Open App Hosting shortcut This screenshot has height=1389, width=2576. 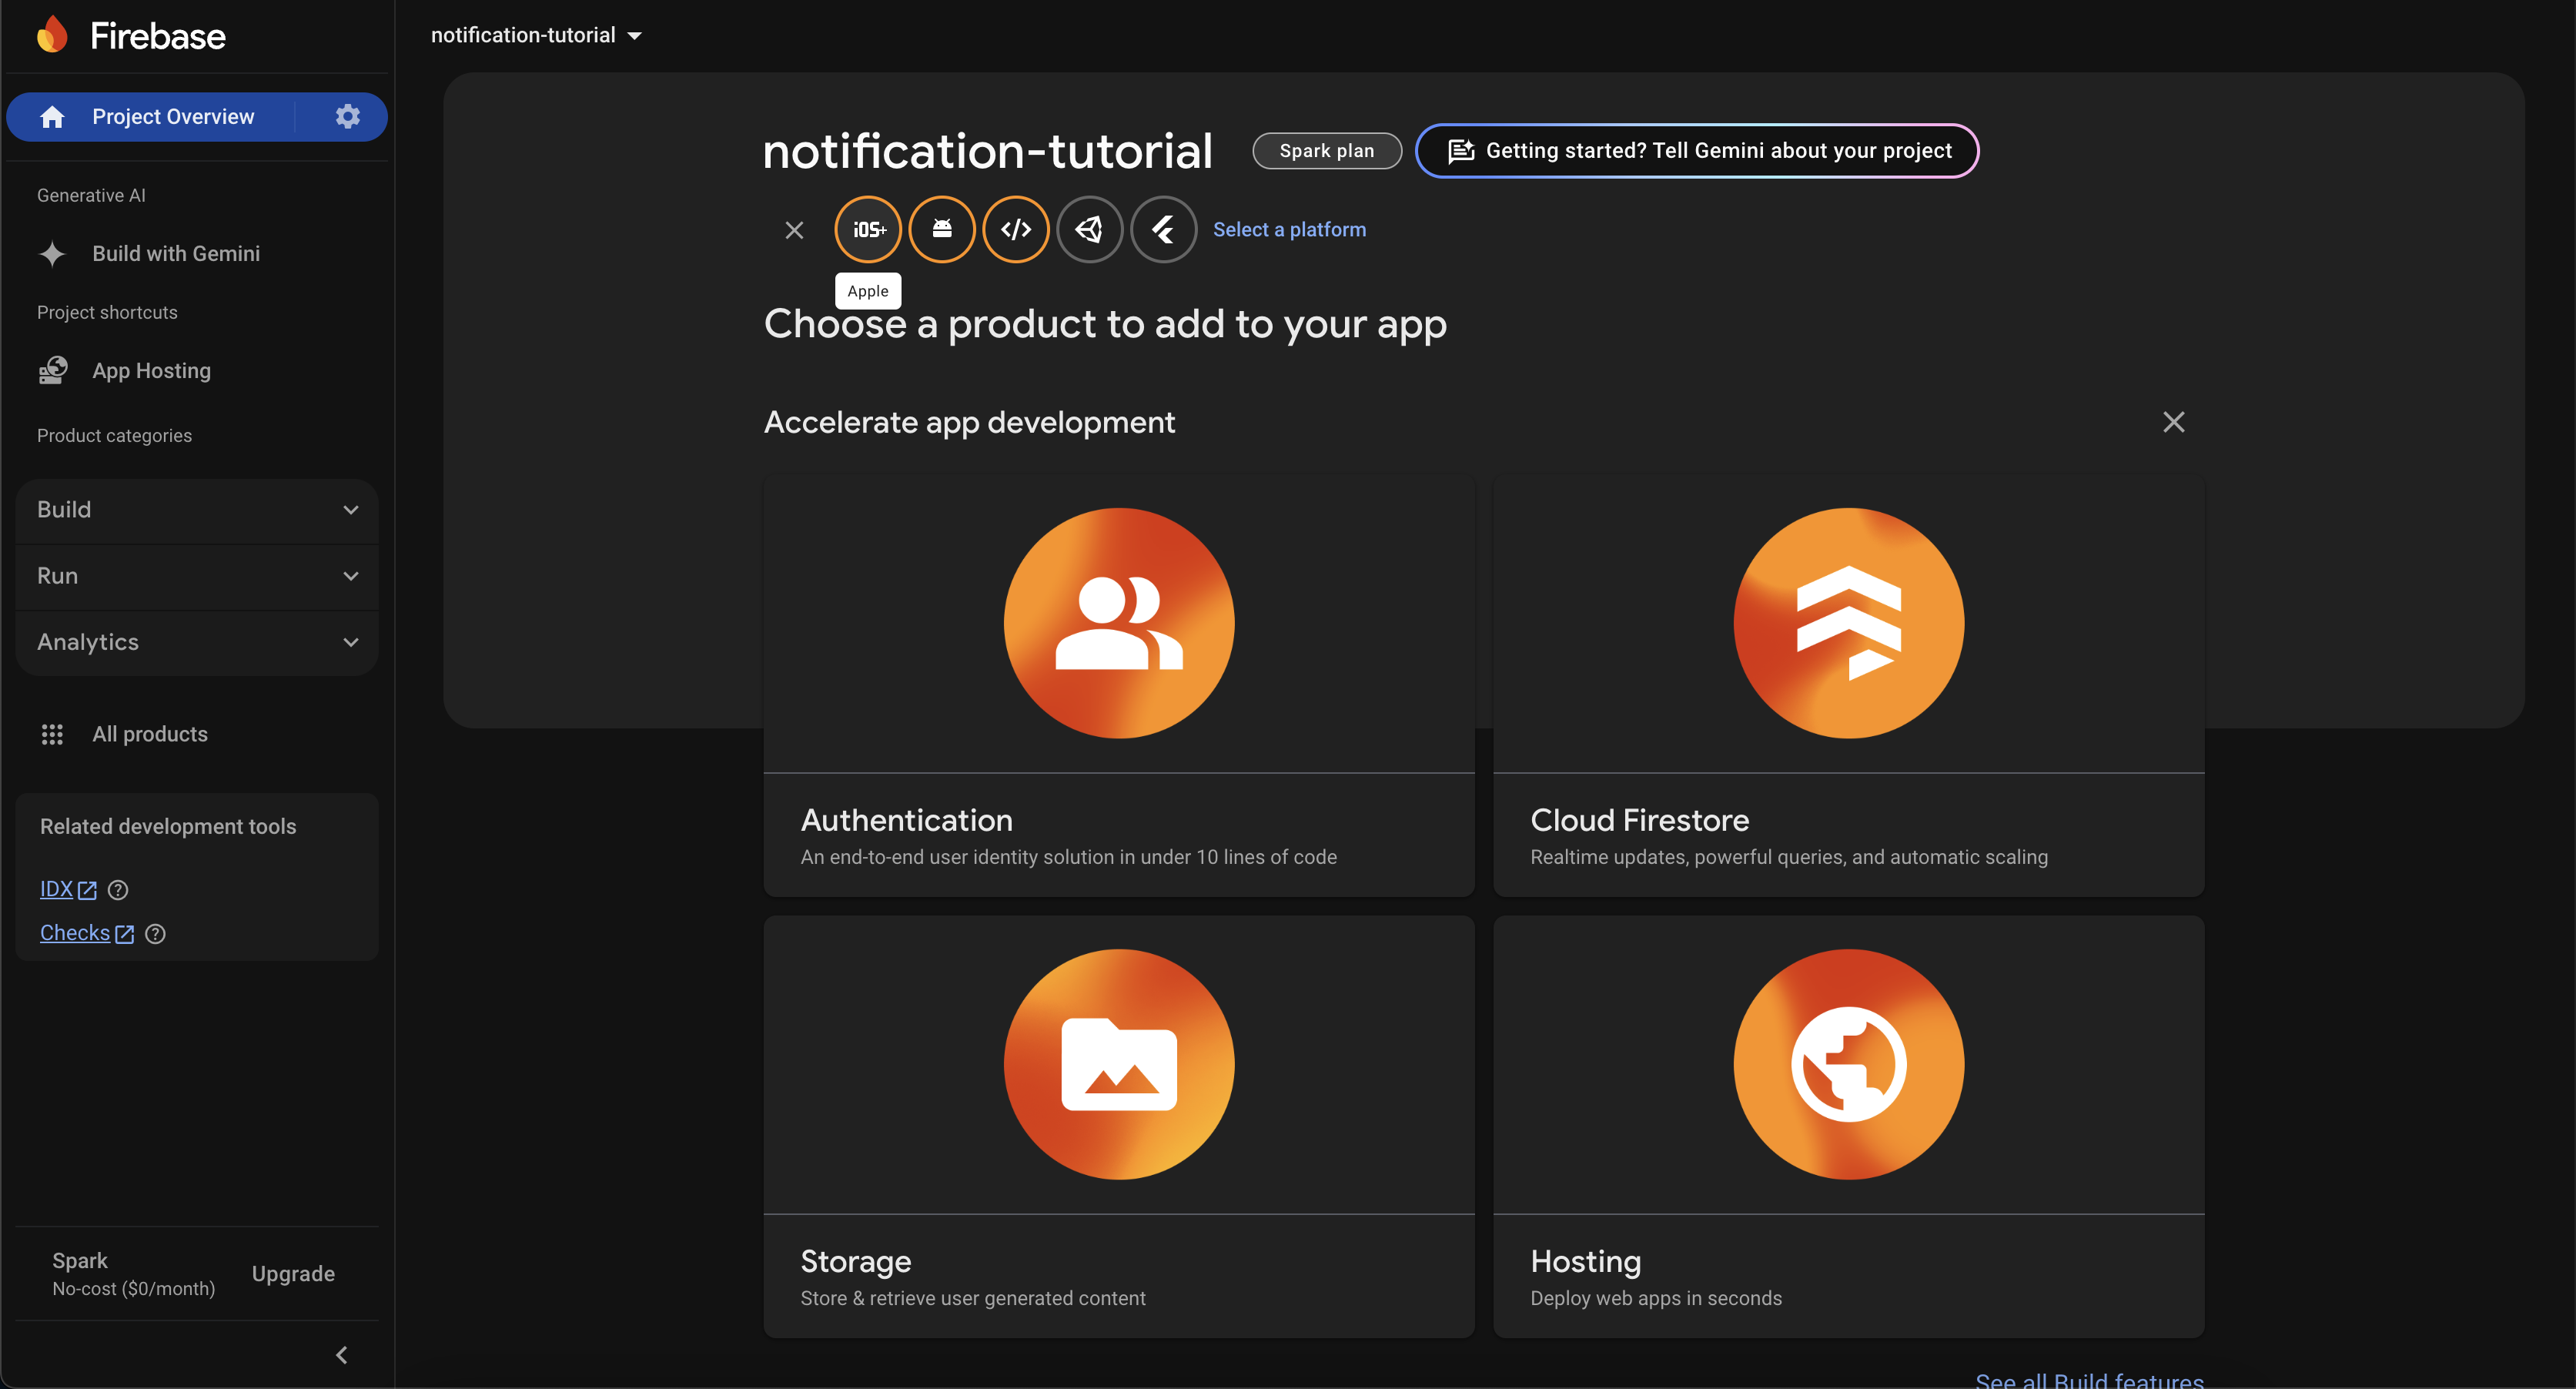click(x=152, y=371)
